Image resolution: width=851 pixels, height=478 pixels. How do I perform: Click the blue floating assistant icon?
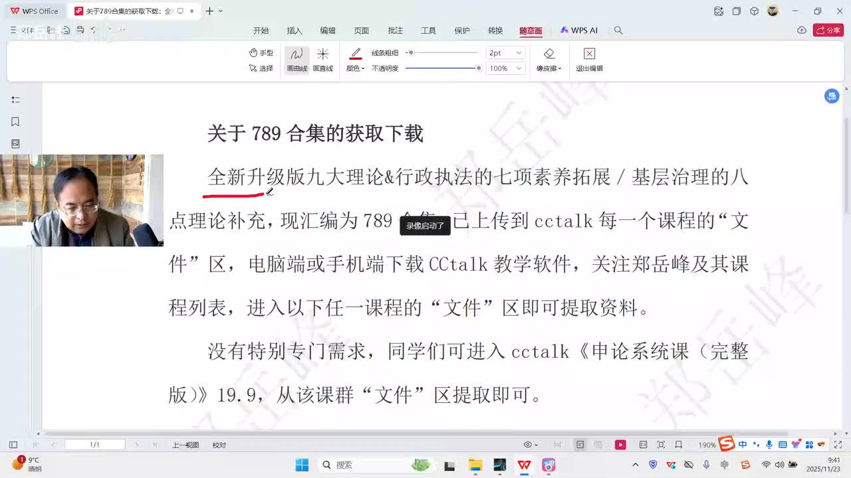pyautogui.click(x=832, y=96)
